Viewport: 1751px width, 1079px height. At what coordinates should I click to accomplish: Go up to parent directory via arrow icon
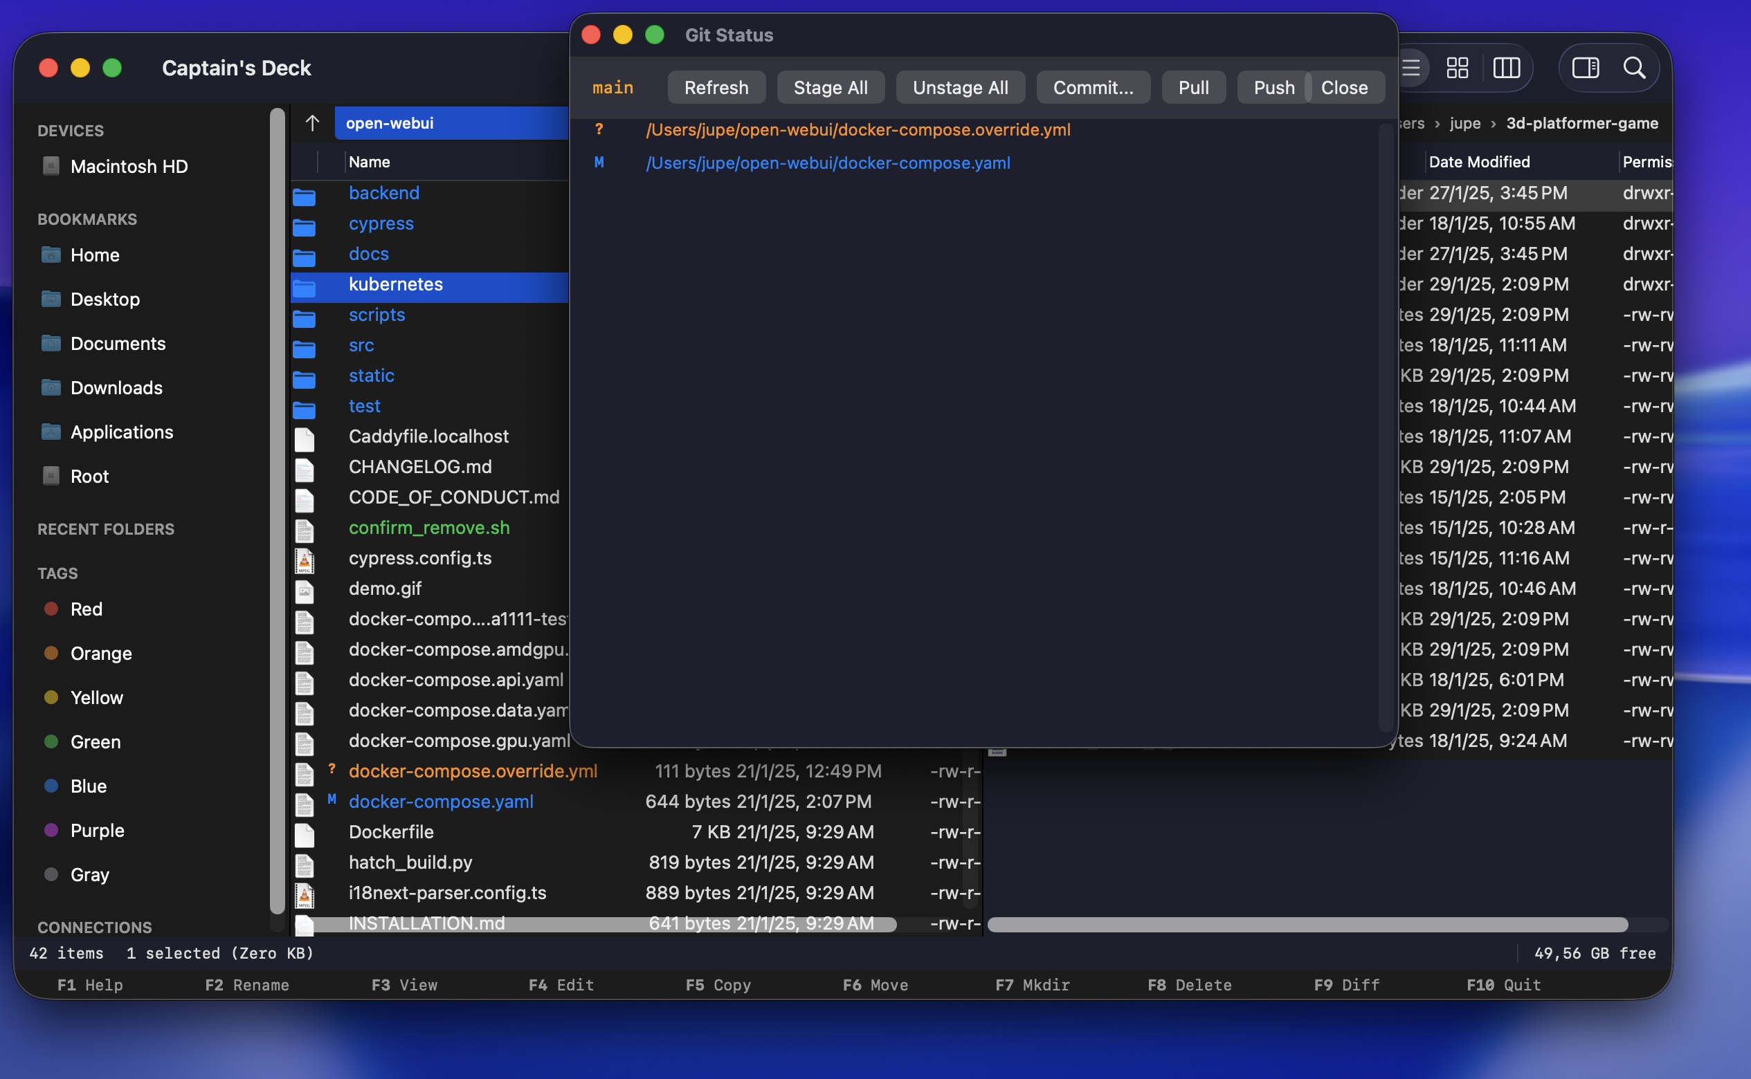click(x=311, y=122)
